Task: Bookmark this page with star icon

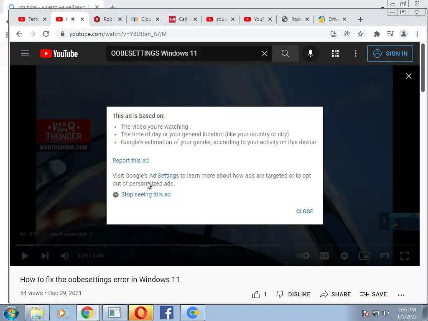Action: 360,34
